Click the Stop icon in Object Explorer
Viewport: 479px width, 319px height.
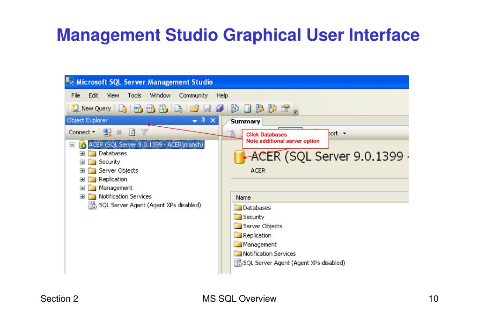tap(119, 132)
